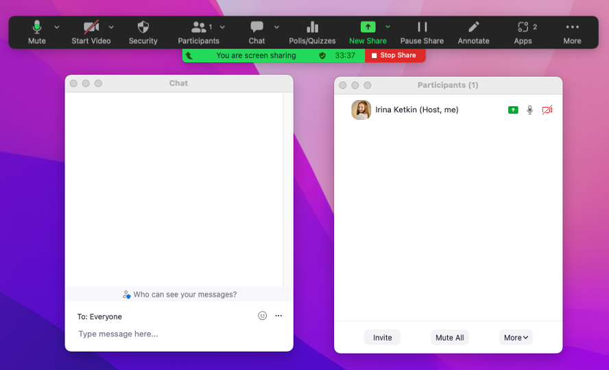Click the green encryption shield icon
Screen dimensions: 609x370
pyautogui.click(x=322, y=56)
